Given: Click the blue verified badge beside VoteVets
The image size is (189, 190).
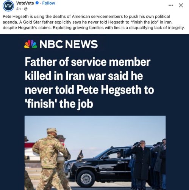Looking at the screenshot, I should 37,3.
